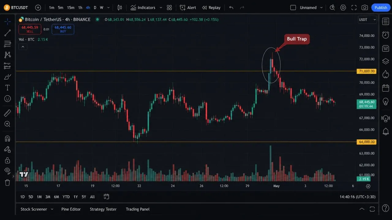Open the help center question icon

pyautogui.click(x=386, y=209)
